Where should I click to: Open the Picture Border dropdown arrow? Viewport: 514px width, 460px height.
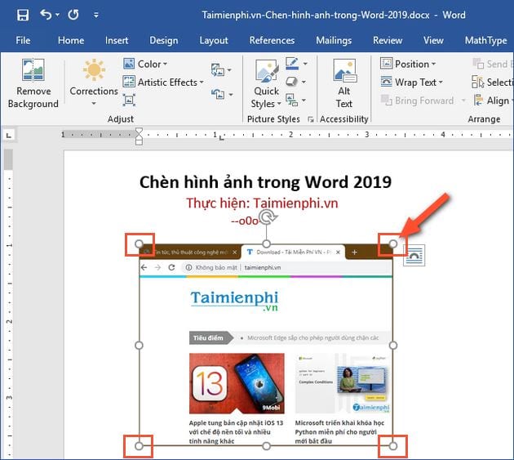[305, 64]
